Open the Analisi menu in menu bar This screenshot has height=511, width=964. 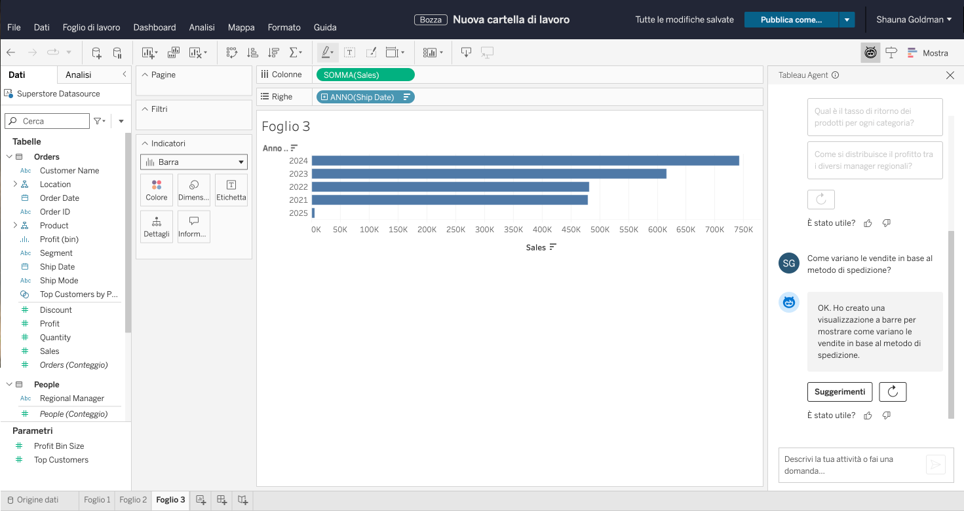202,27
